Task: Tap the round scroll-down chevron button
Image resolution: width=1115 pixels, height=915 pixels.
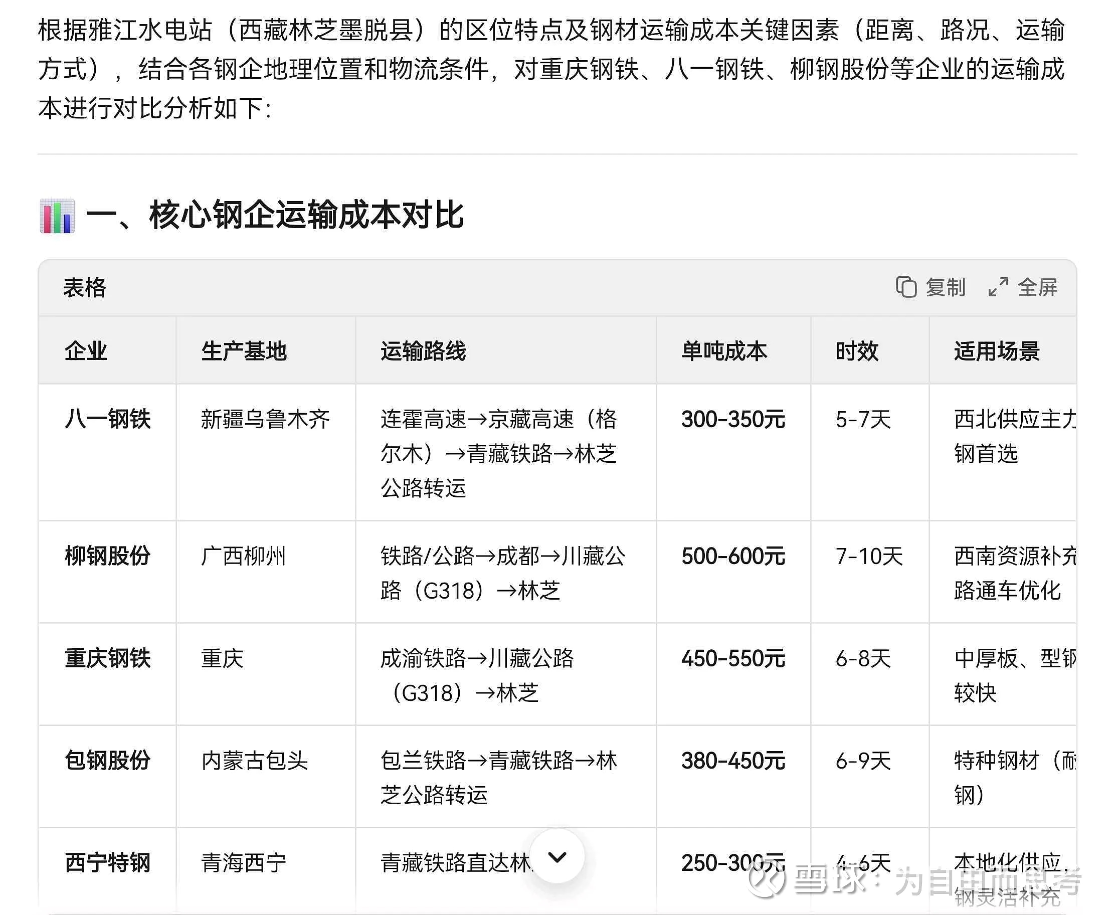Action: pyautogui.click(x=557, y=856)
